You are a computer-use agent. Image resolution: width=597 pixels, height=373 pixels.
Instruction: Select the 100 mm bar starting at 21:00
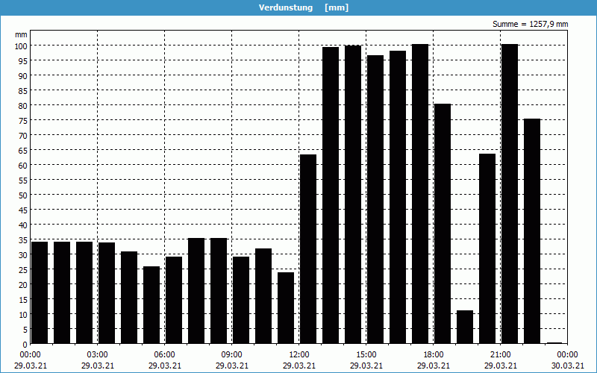[x=510, y=194]
